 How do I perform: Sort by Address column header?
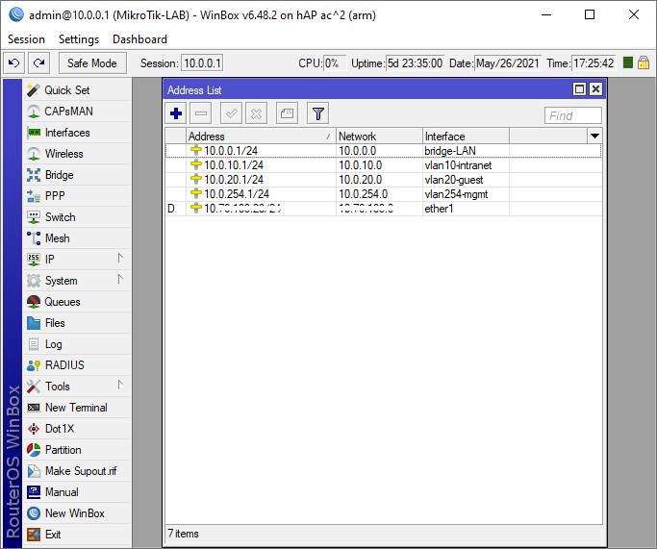pyautogui.click(x=261, y=137)
